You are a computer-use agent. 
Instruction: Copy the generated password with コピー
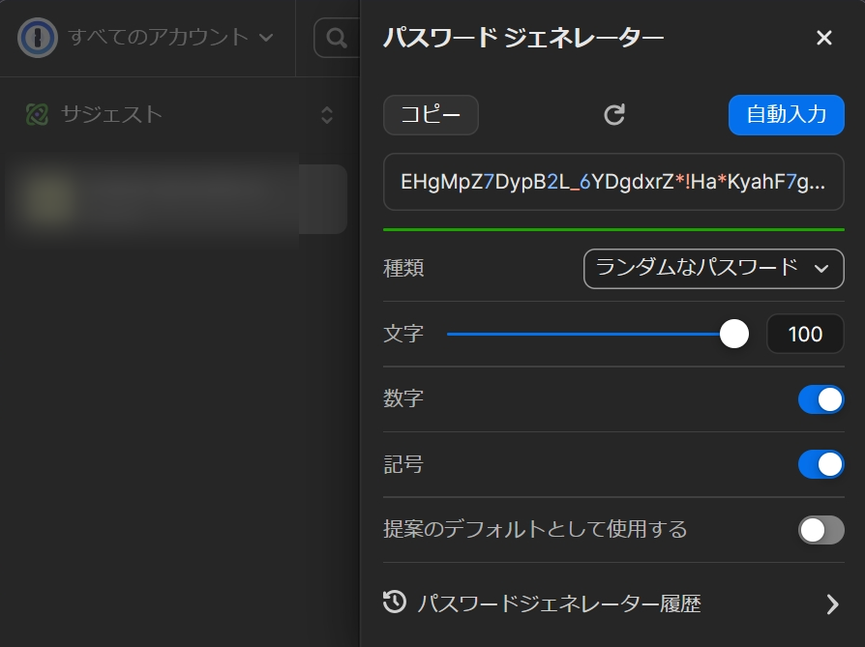[431, 115]
